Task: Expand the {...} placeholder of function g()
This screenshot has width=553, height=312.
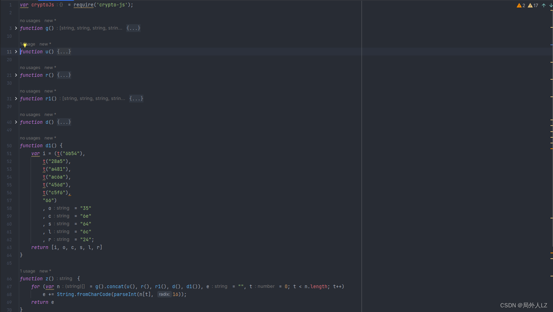Action: click(133, 28)
